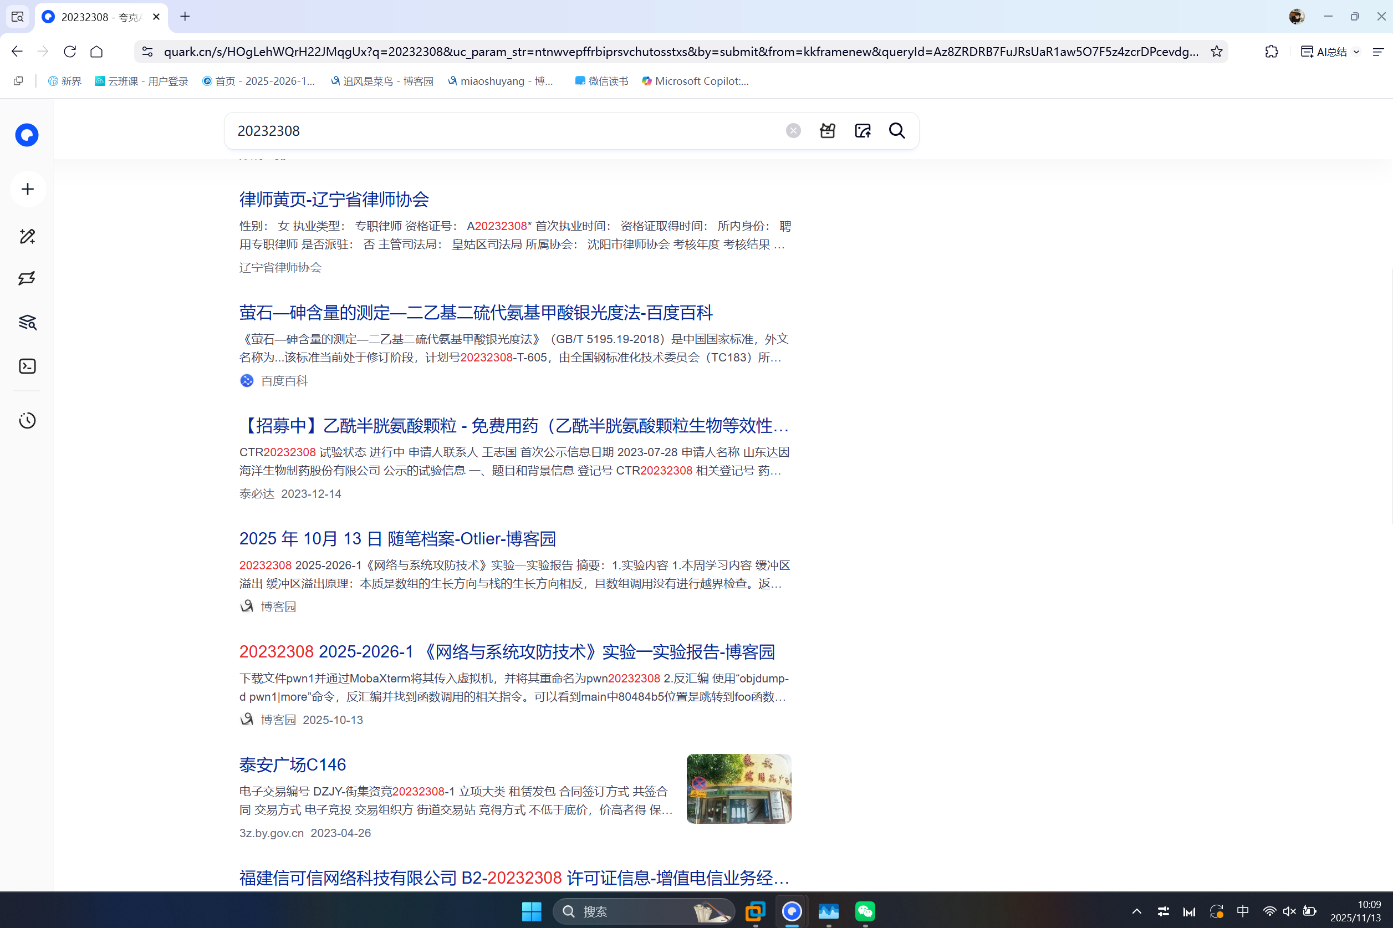The width and height of the screenshot is (1393, 928).
Task: Open the 泰安广场C146 result link
Action: [x=292, y=764]
